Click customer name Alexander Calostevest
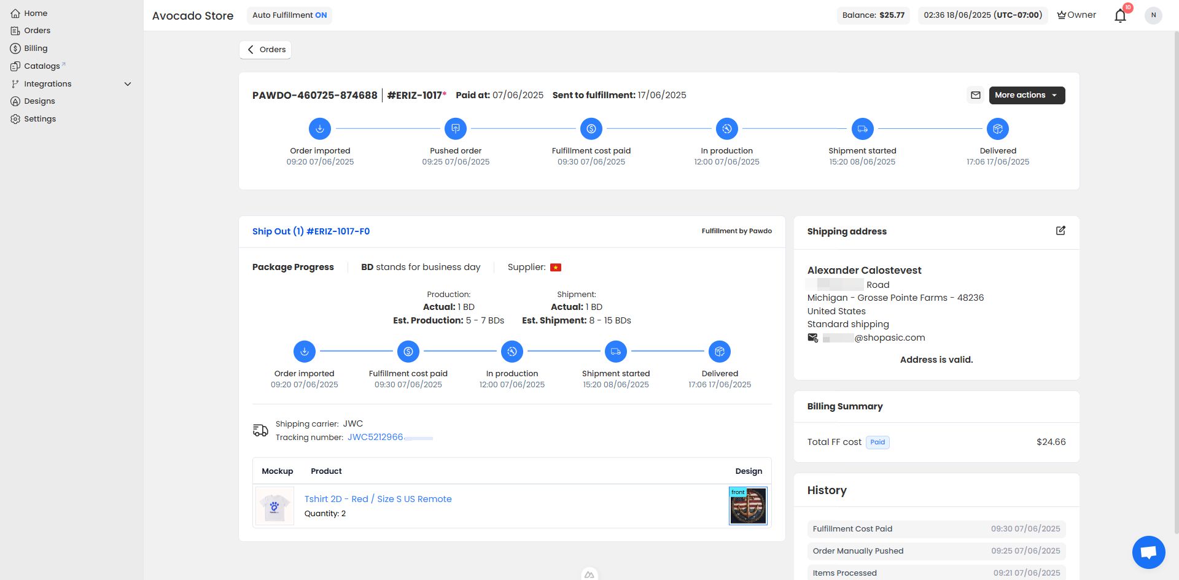 pos(864,270)
